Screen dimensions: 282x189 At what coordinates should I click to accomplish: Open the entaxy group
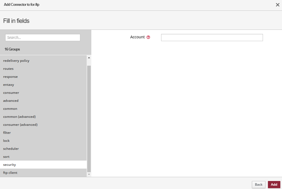(9, 85)
